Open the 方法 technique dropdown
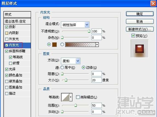 coord(71,61)
